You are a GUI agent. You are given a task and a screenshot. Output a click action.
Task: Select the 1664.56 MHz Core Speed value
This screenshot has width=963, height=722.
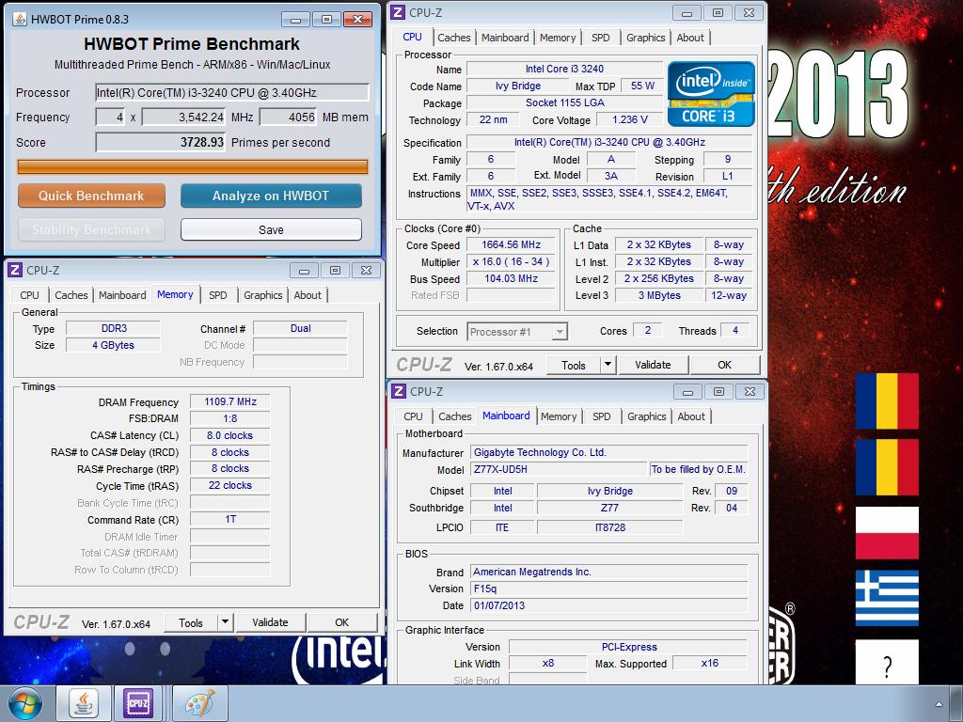(x=511, y=244)
